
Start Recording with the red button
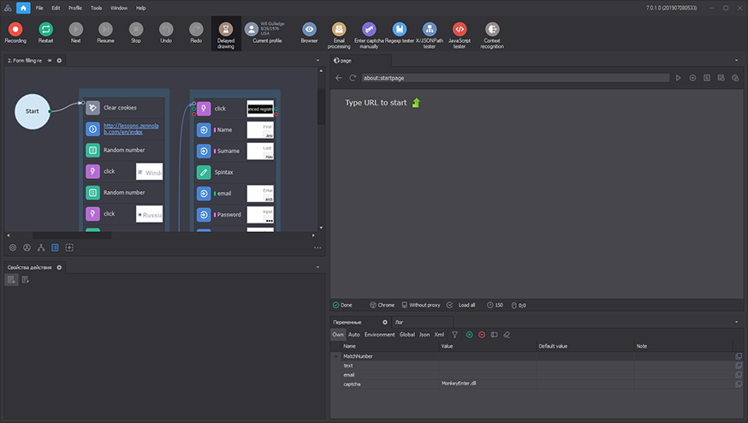click(15, 33)
